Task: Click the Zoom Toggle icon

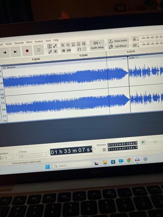Action: coord(83,43)
